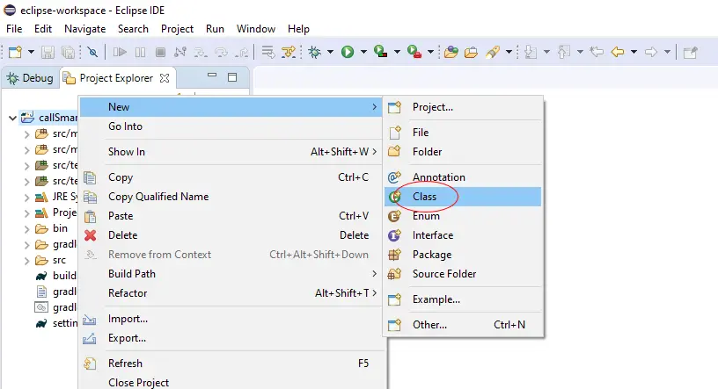Viewport: 718px width, 389px height.
Task: Open the Run launch dropdown arrow
Action: [363, 52]
